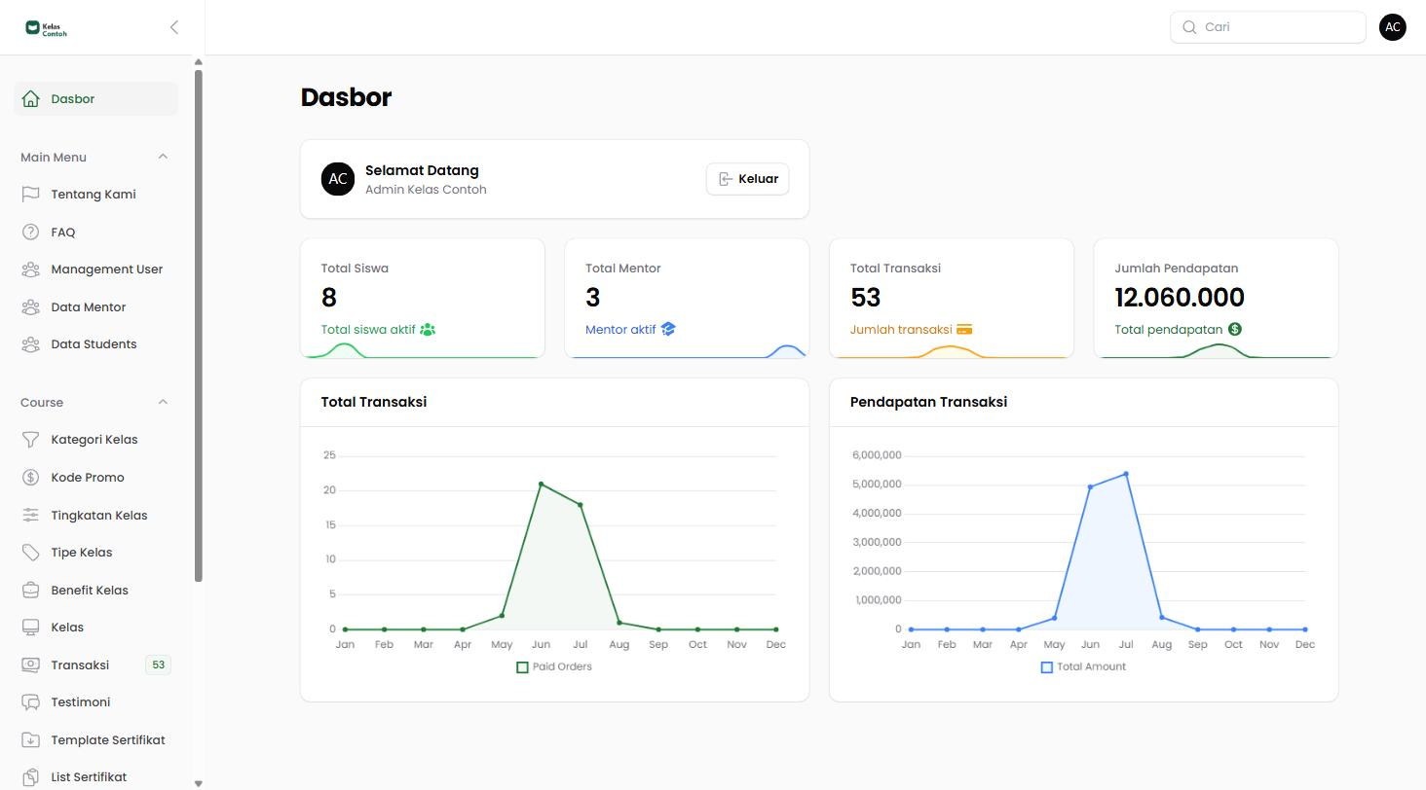This screenshot has height=790, width=1426.
Task: Toggle the Total Amount legend item
Action: pos(1083,666)
